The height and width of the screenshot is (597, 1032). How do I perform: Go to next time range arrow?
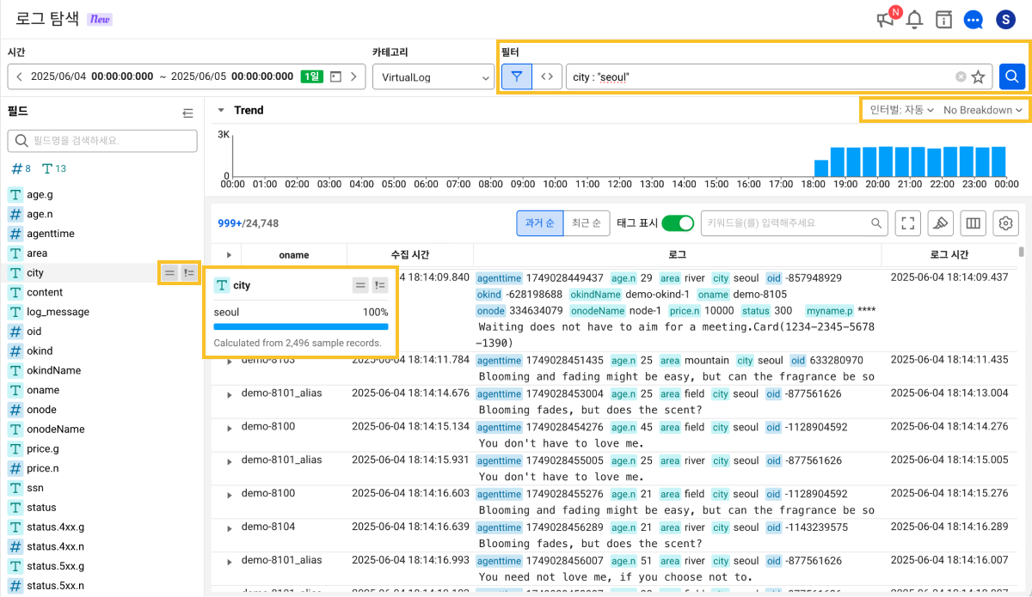point(353,76)
